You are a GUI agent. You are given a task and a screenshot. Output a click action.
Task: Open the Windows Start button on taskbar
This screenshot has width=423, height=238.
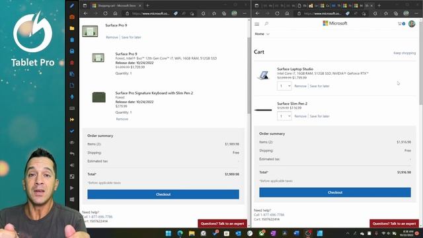[169, 233]
